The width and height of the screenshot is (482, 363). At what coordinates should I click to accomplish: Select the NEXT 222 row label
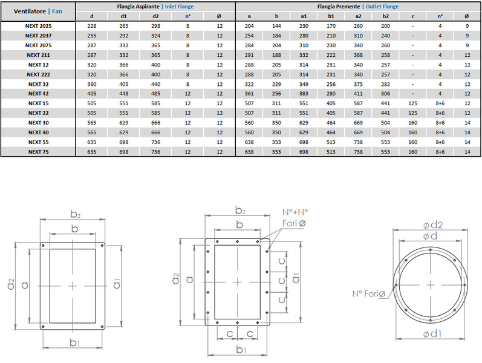(38, 74)
